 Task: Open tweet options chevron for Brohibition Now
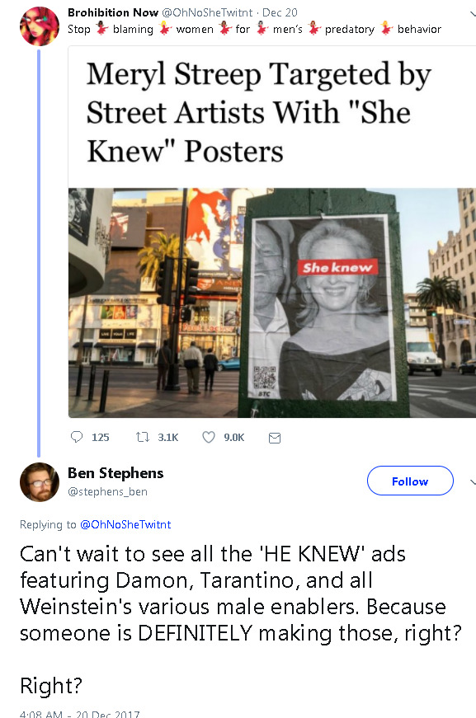[x=473, y=14]
